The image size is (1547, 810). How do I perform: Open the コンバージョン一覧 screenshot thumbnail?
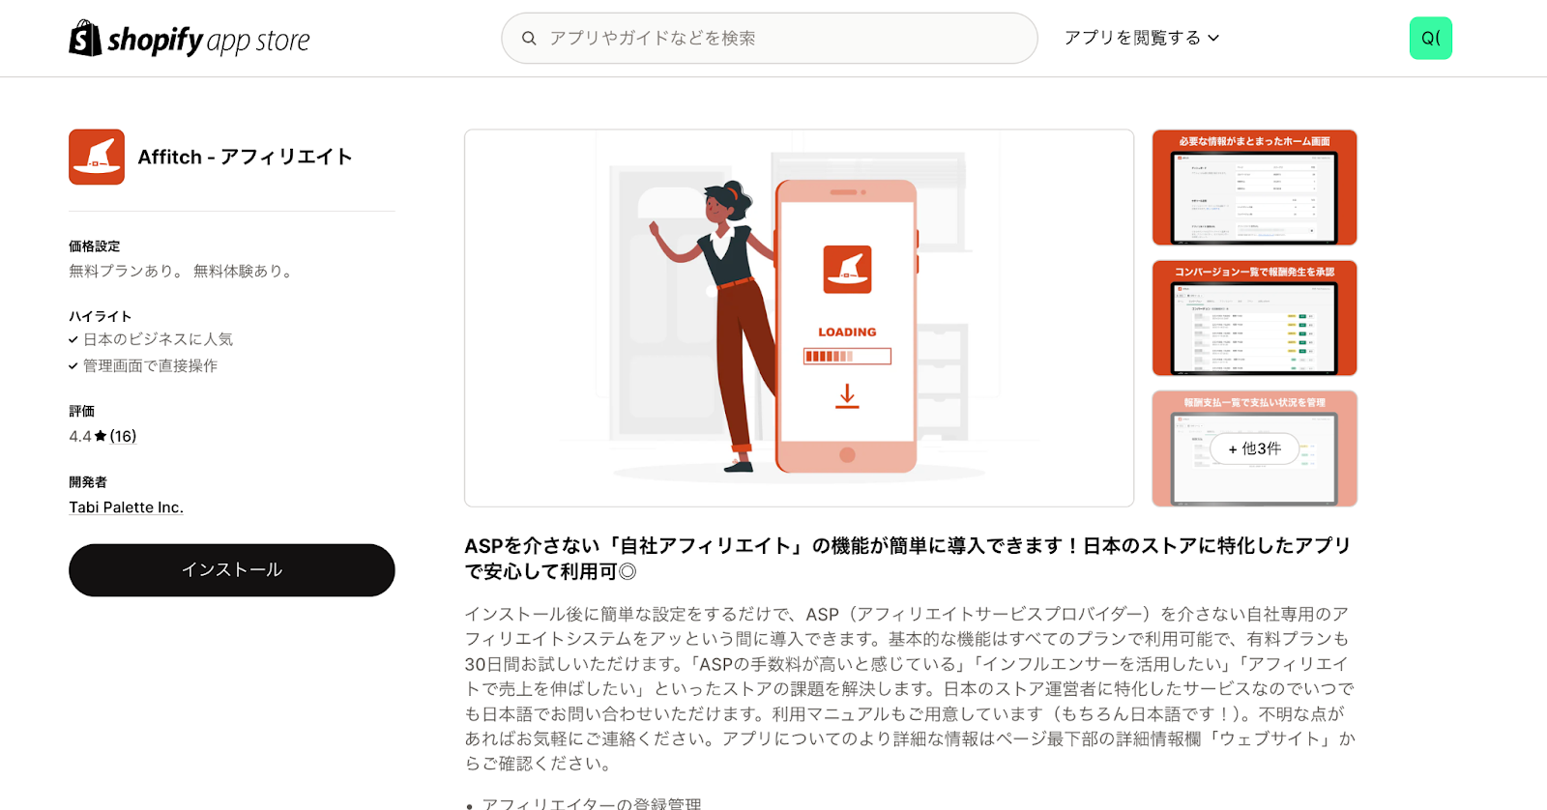tap(1255, 318)
